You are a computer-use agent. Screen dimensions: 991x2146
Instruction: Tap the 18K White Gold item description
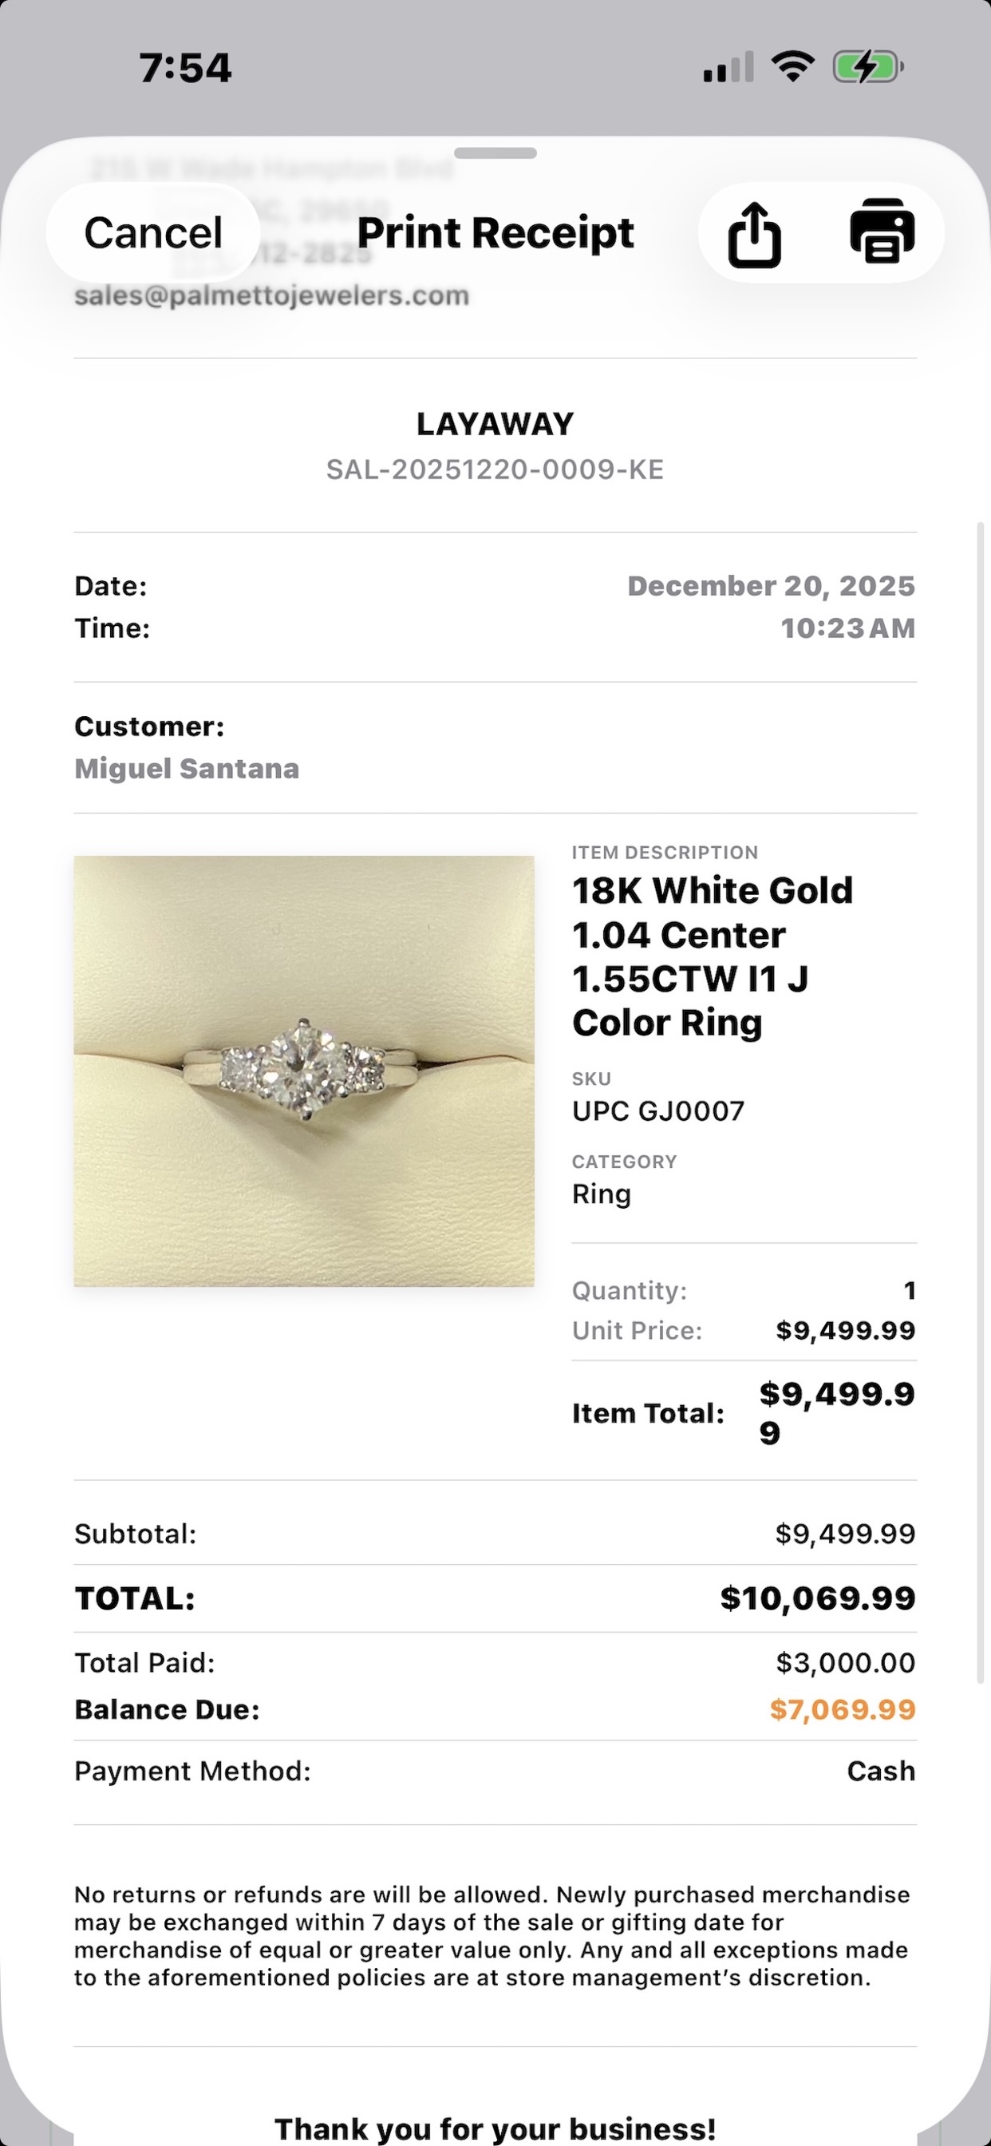712,956
